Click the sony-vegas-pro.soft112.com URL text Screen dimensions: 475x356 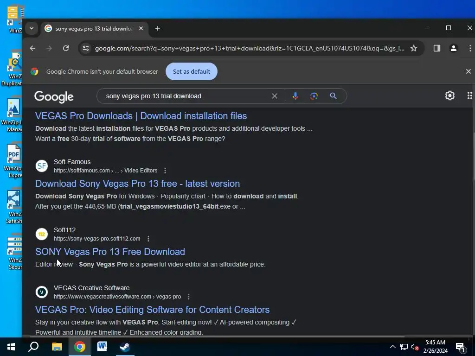(97, 239)
